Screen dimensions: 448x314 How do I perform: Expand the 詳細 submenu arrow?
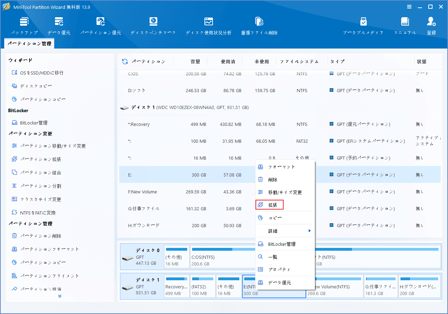tap(310, 231)
